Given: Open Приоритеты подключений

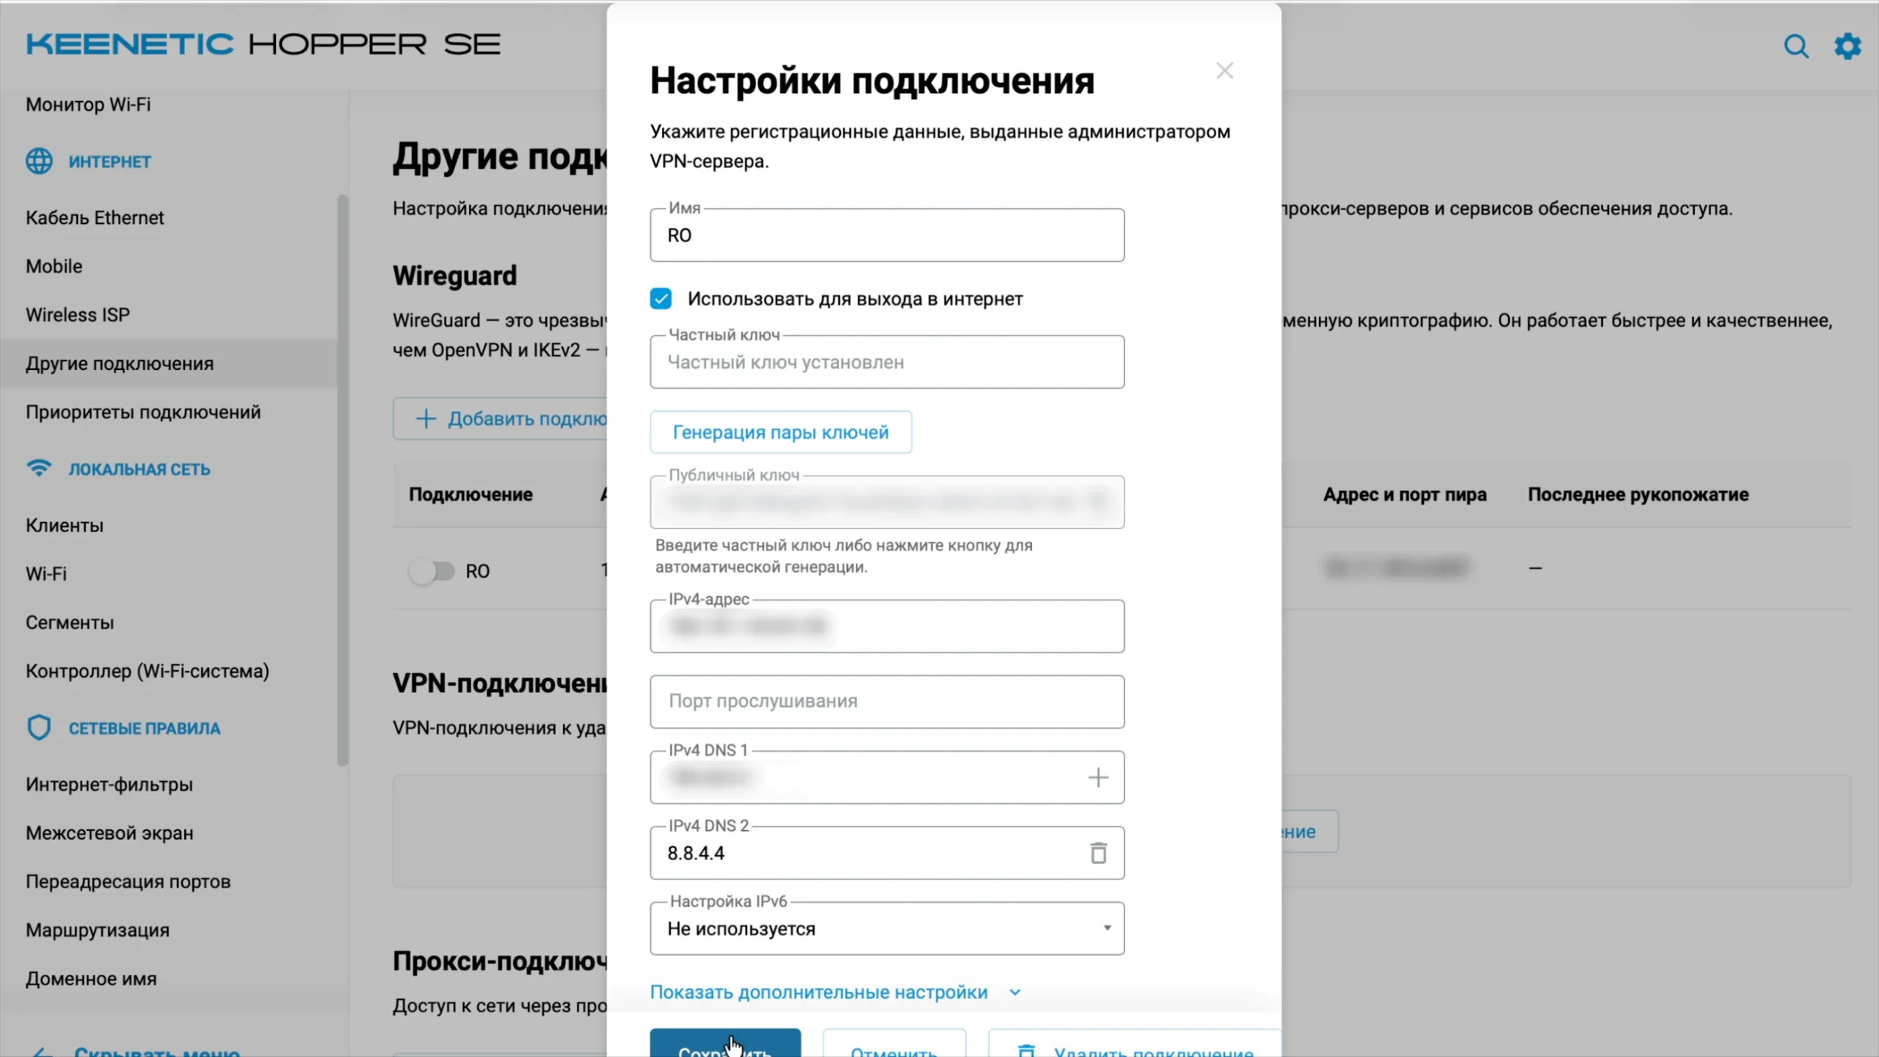Looking at the screenshot, I should click(143, 412).
